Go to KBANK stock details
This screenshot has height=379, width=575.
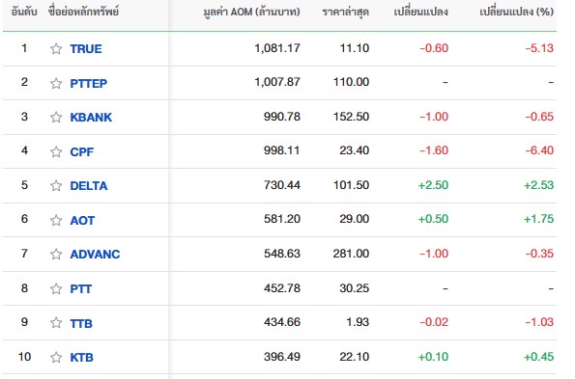click(91, 117)
